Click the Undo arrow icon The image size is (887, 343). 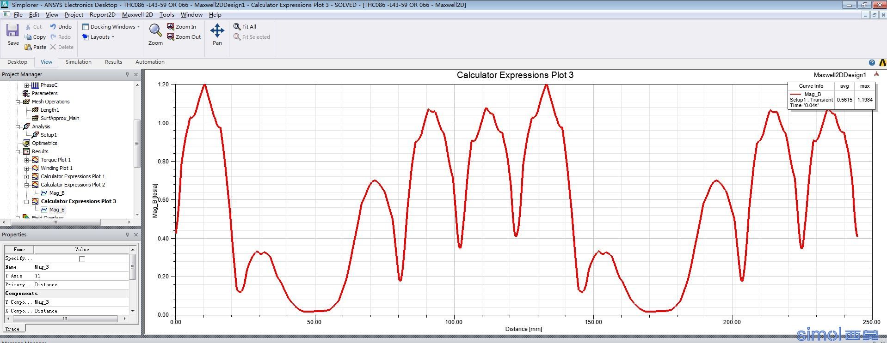pyautogui.click(x=53, y=27)
